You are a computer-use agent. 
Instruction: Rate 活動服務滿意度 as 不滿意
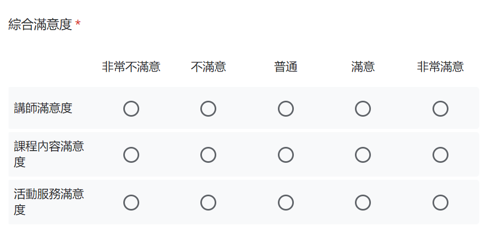[208, 203]
